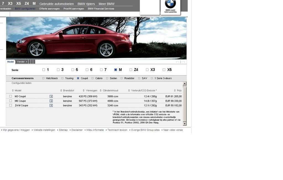
Task: Open info icon for Z4 M Coupe
Action: [51, 105]
